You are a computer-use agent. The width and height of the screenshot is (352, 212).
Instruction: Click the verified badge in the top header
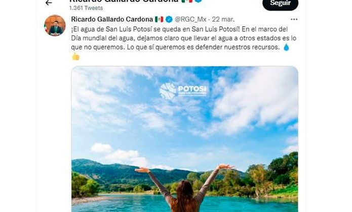[x=199, y=1]
